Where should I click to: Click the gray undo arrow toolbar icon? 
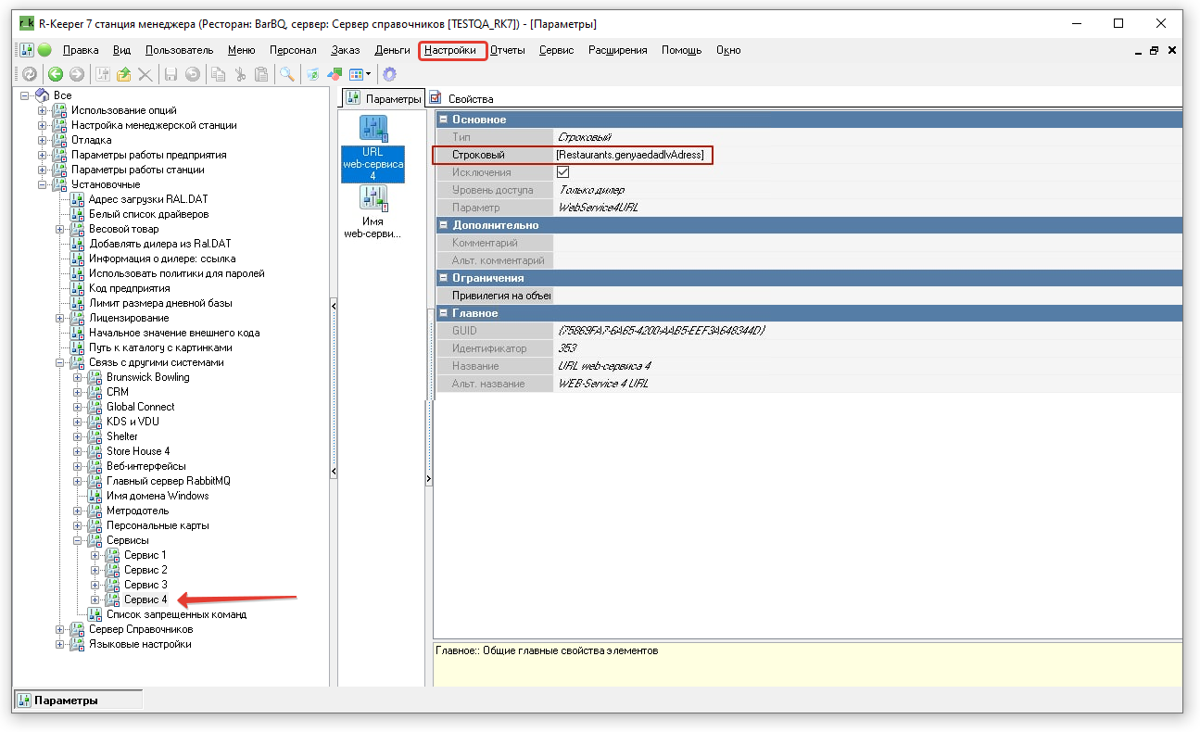click(x=193, y=74)
